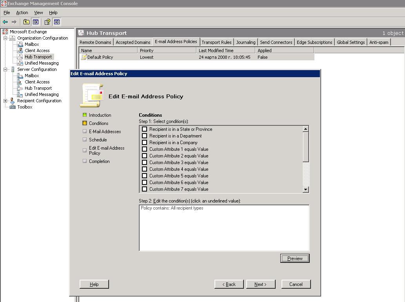Click the Server Configuration Hub Transport icon
Viewport: 405px width, 302px height.
20,88
